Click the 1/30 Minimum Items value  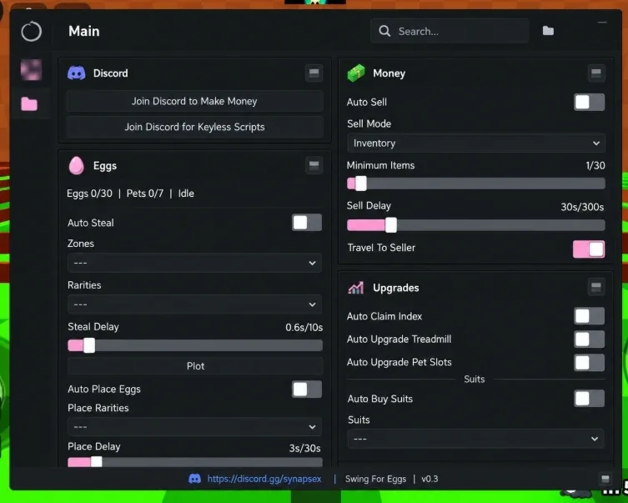[595, 165]
